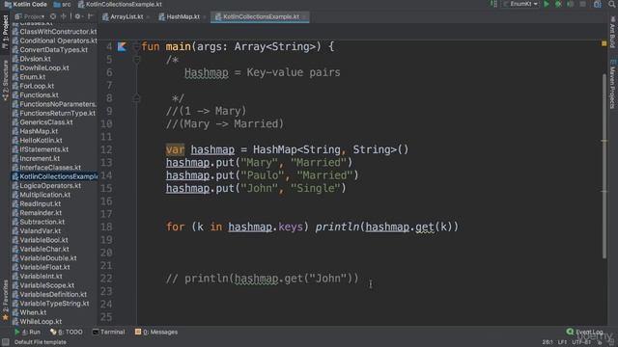Open the 6: TODO tool window
The image size is (618, 347).
point(67,332)
